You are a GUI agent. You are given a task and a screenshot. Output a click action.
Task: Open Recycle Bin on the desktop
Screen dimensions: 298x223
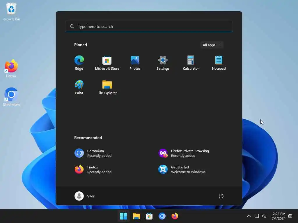tap(11, 12)
